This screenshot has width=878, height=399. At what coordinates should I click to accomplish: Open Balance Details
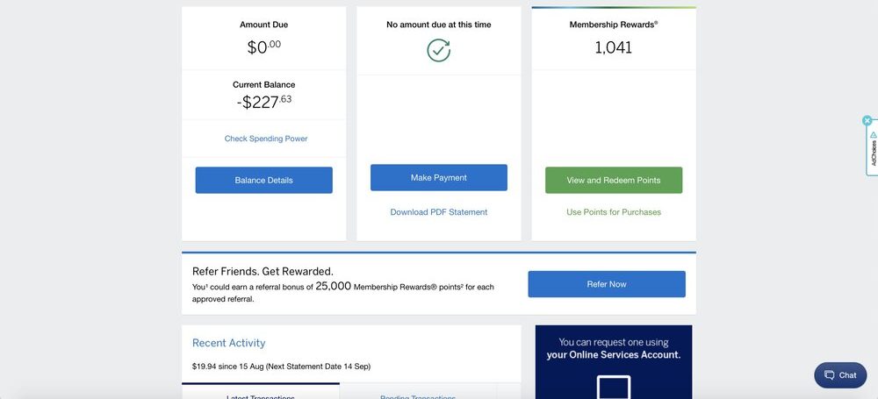pos(263,181)
